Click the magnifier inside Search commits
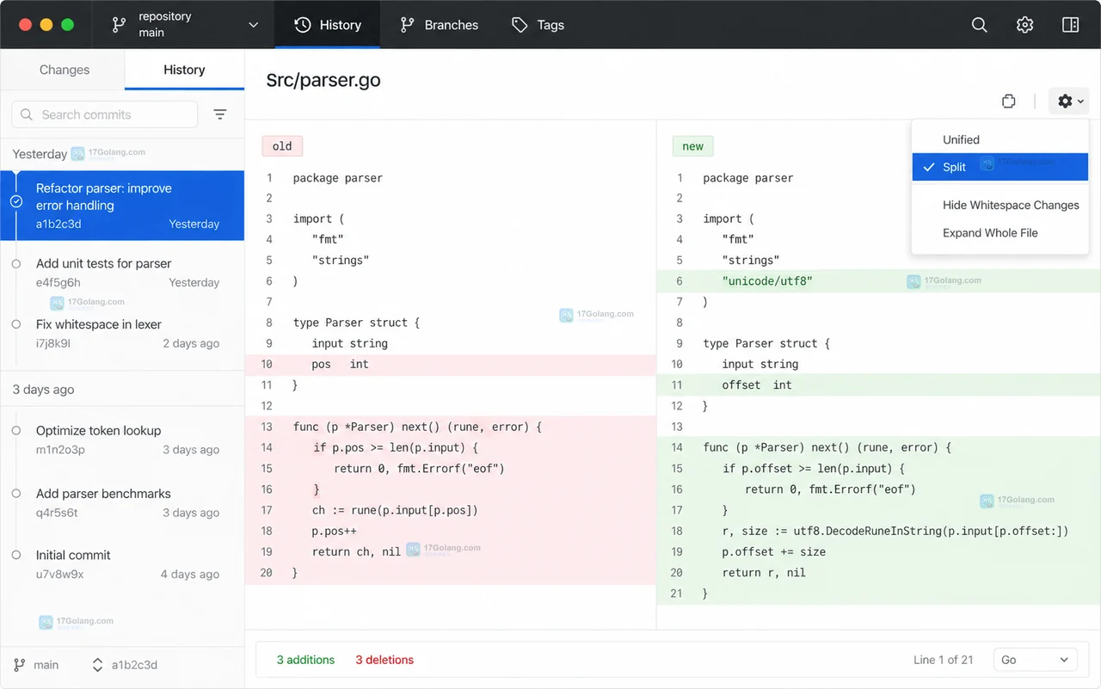 [x=27, y=114]
